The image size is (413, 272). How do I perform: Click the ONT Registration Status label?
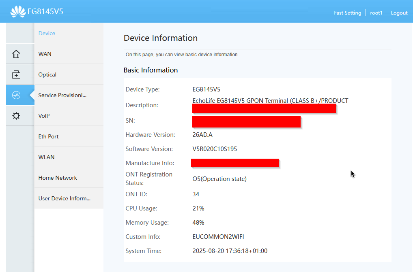(149, 179)
